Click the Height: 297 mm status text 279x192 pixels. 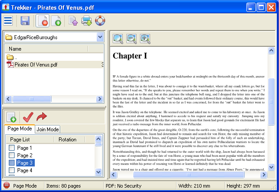243,186
